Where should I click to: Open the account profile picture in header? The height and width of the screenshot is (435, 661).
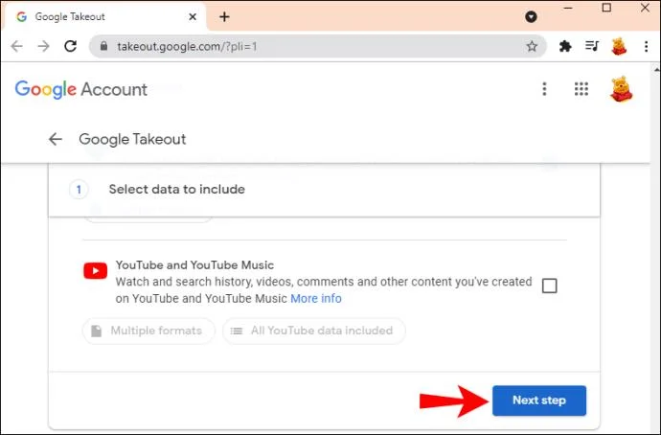(x=622, y=89)
